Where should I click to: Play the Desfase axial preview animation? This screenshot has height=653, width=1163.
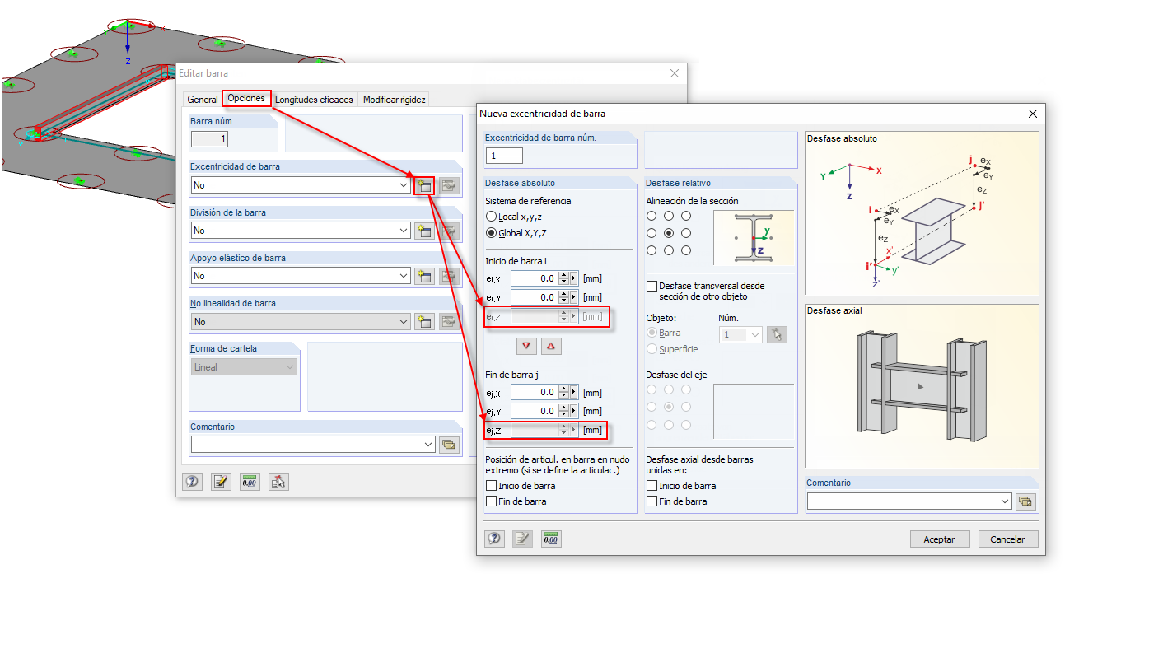(x=921, y=386)
